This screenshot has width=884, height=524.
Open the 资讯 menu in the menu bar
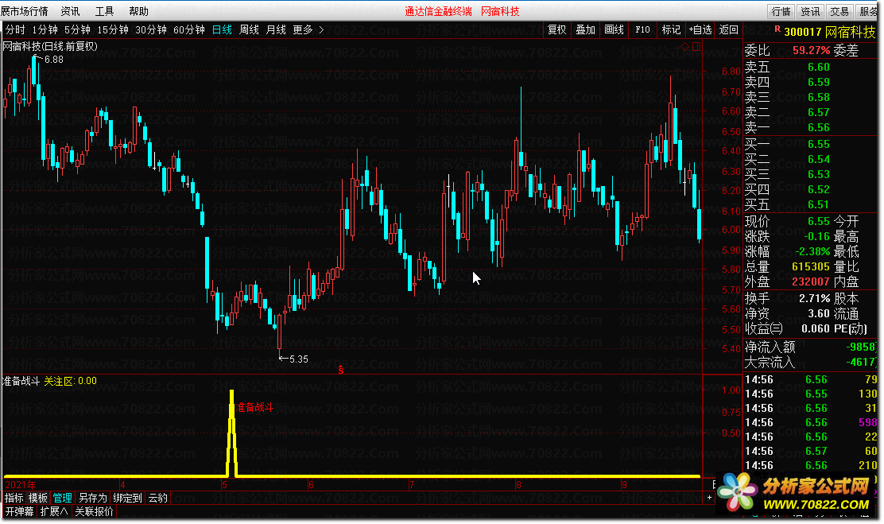pos(70,11)
